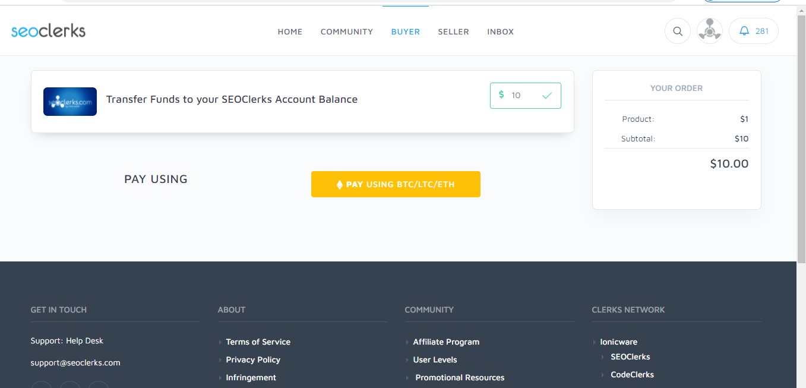The width and height of the screenshot is (806, 388).
Task: Open the SEOClerks link in Clerks Network
Action: 630,357
